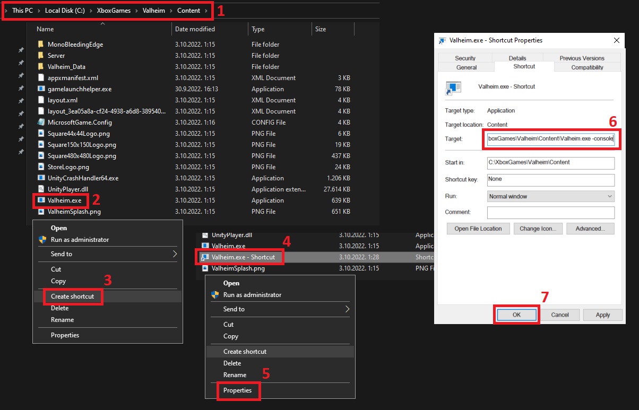Click the chevron after Local Disk (C:) in breadcrumb
The width and height of the screenshot is (639, 410).
pyautogui.click(x=91, y=11)
